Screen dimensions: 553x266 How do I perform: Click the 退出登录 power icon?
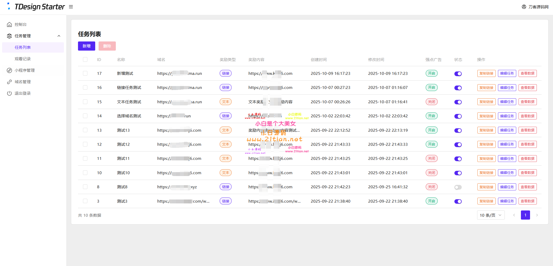click(9, 93)
